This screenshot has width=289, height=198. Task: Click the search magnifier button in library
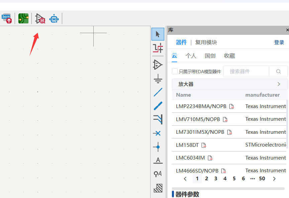[278, 71]
